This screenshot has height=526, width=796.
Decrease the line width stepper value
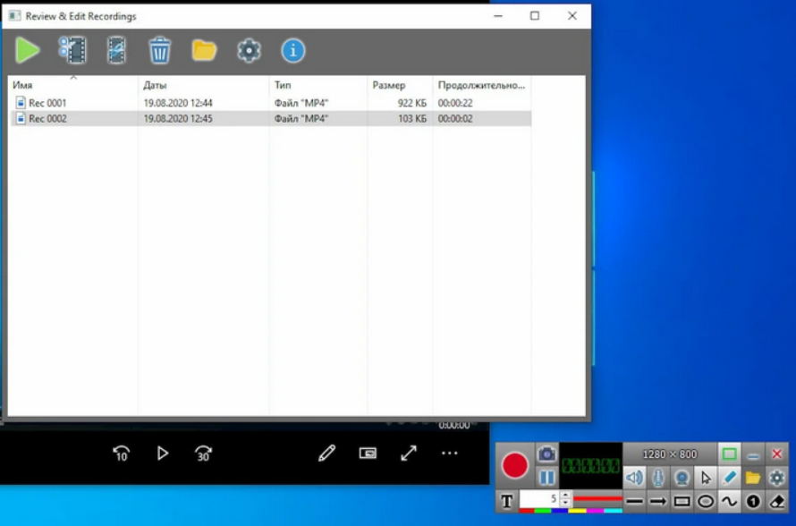[565, 503]
